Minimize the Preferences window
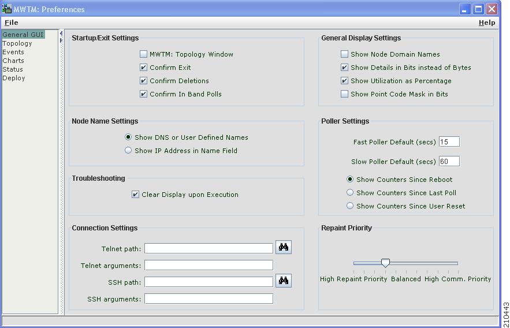Screen dimensions: 510x328 coord(465,9)
